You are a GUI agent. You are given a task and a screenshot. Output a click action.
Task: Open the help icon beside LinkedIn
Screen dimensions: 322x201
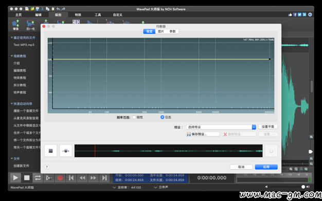tap(310, 14)
